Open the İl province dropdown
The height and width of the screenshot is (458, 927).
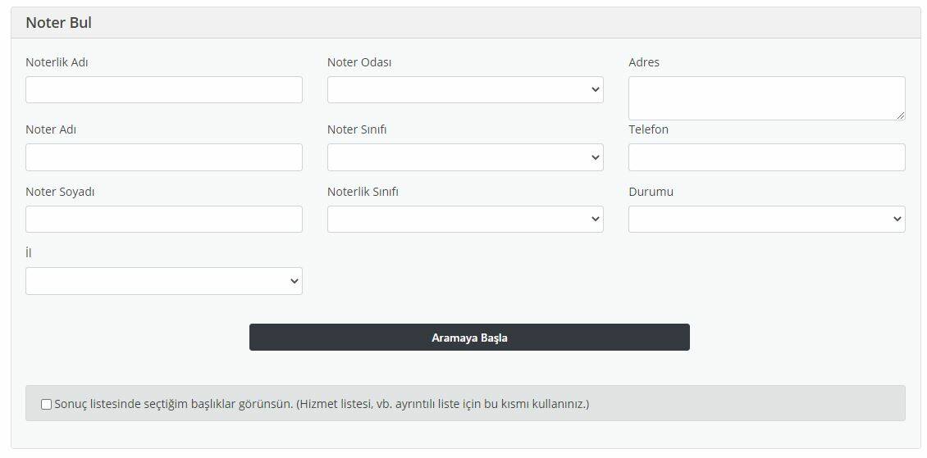coord(163,281)
